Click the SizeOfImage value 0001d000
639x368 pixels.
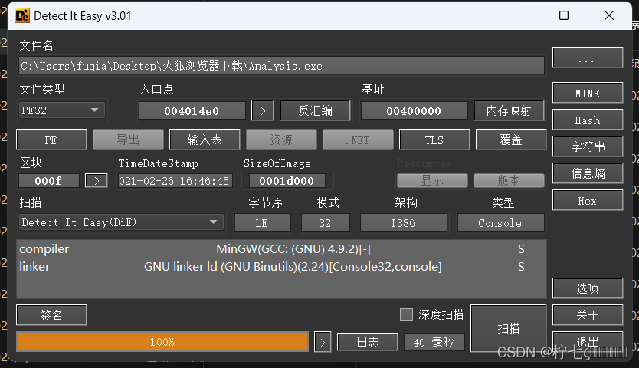[287, 181]
